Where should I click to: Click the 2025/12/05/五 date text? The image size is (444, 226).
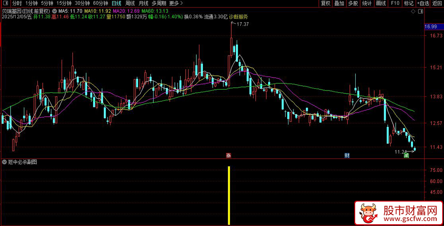[x=17, y=17]
